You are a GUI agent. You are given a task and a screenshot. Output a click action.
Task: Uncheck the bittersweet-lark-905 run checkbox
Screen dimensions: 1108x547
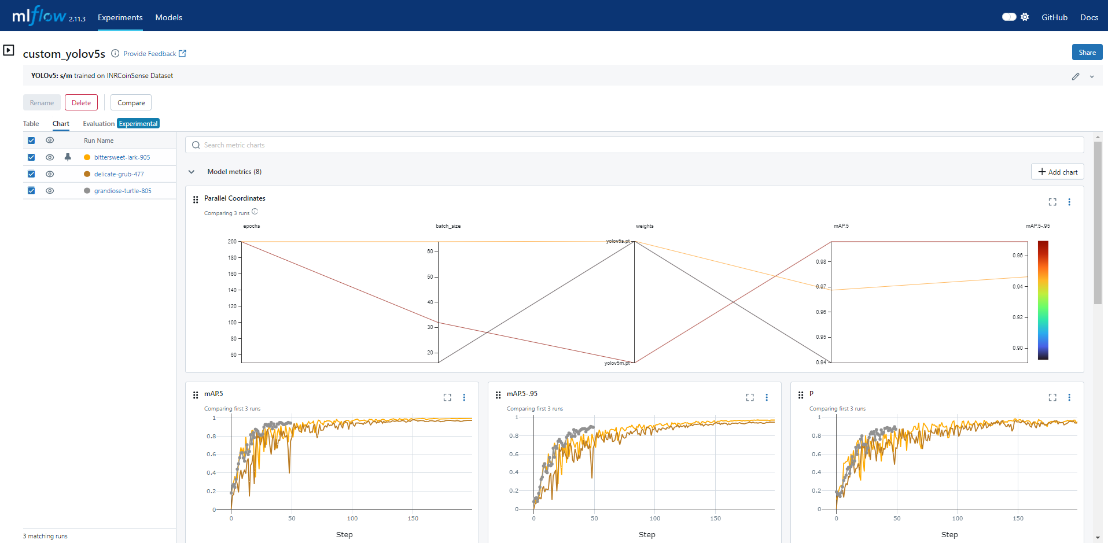pyautogui.click(x=31, y=157)
